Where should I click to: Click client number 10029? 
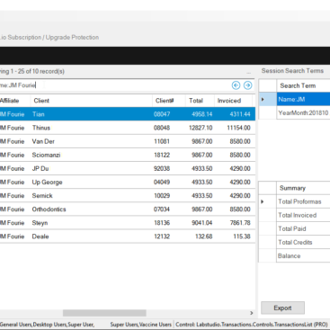pyautogui.click(x=162, y=196)
